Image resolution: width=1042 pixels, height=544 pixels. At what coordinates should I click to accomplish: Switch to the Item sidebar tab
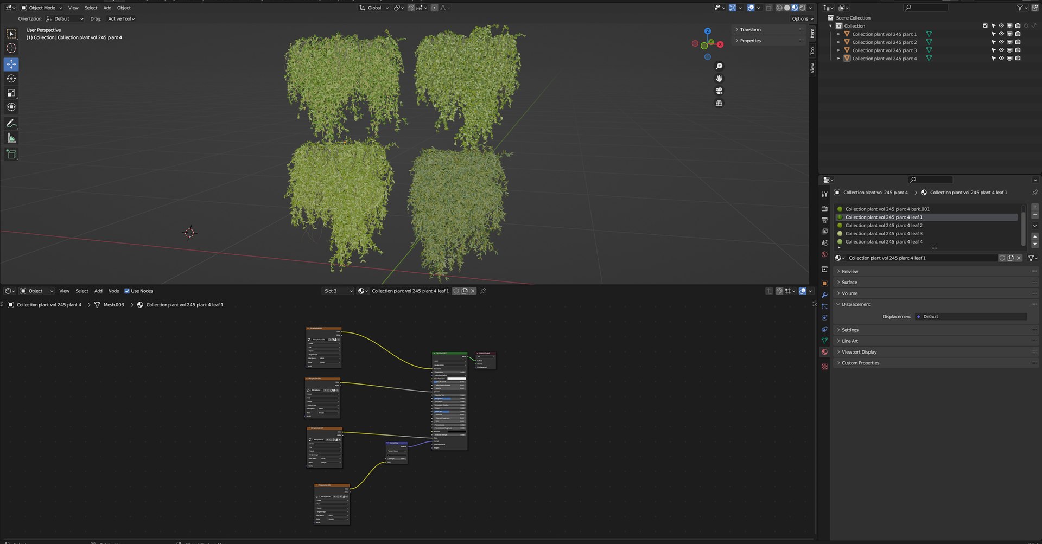[x=812, y=34]
